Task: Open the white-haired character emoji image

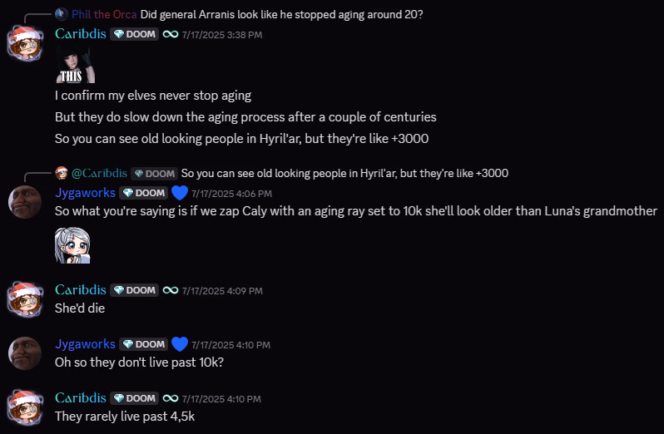Action: (x=72, y=244)
